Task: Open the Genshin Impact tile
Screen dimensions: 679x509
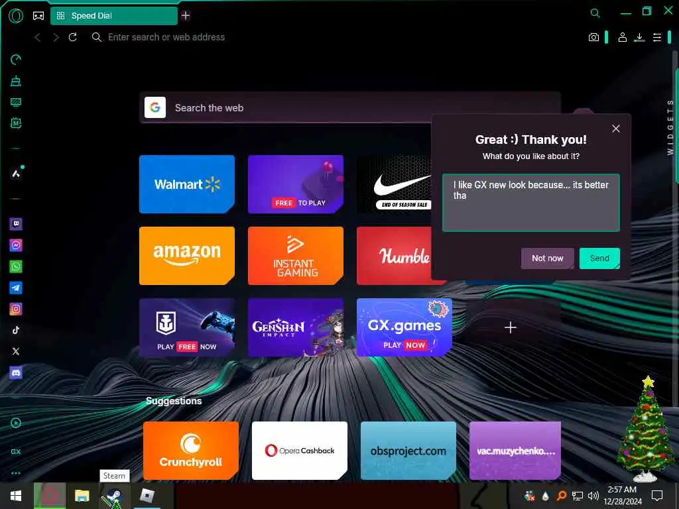Action: click(296, 327)
